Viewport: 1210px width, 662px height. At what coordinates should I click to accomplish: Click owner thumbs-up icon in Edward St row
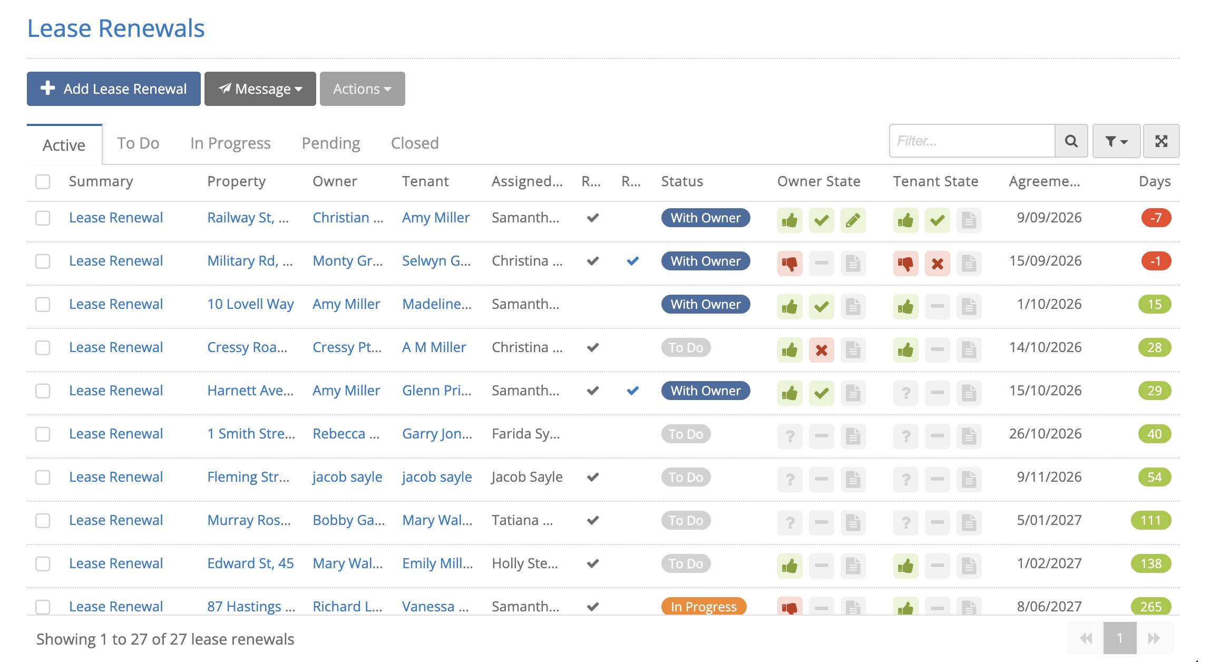tap(789, 566)
